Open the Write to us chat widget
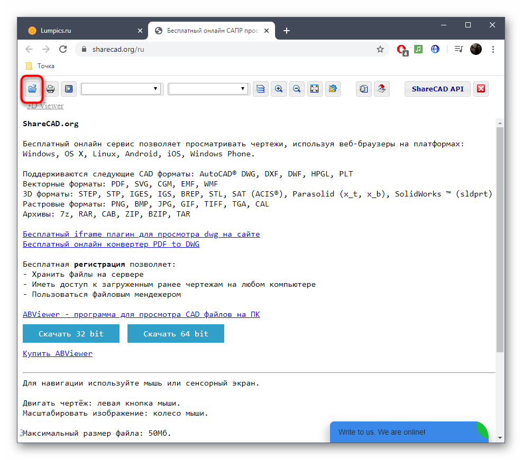This screenshot has width=522, height=460. pos(409,432)
